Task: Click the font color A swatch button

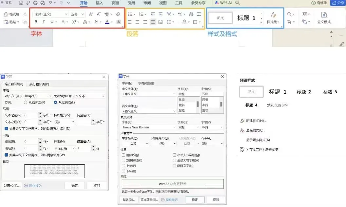Action: [x=107, y=22]
